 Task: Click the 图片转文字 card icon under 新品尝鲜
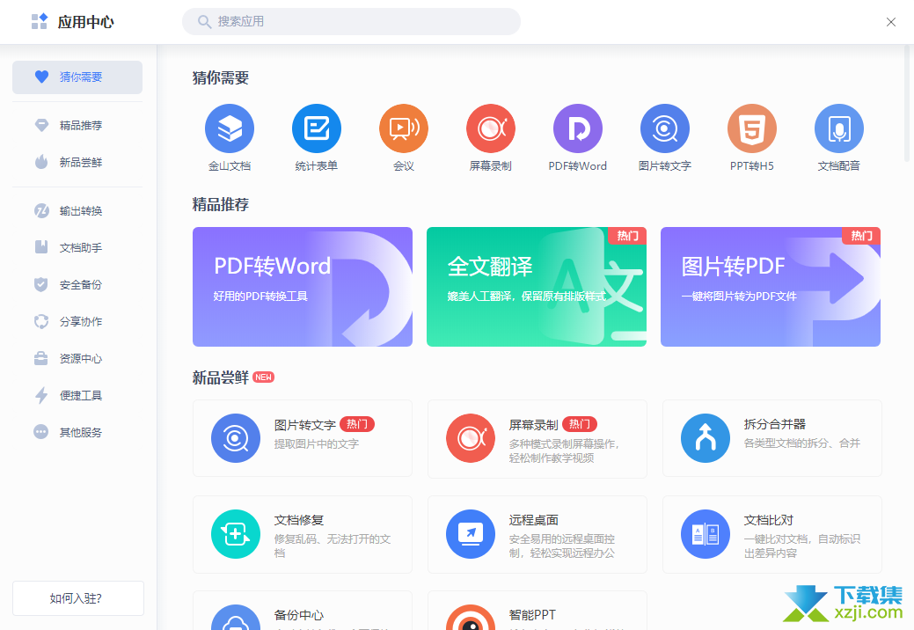click(236, 438)
